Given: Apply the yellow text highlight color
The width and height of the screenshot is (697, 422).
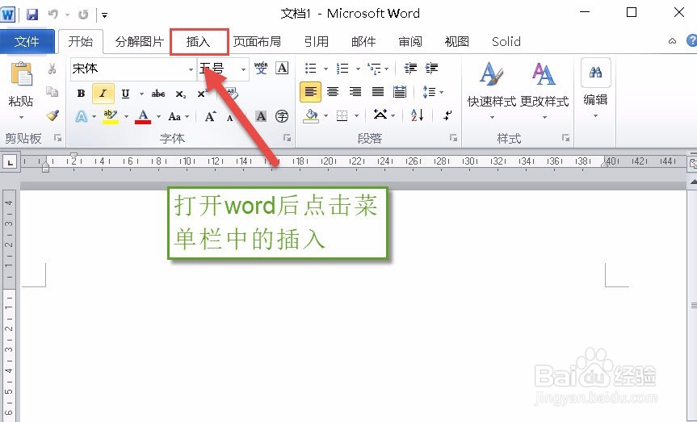Looking at the screenshot, I should 110,116.
